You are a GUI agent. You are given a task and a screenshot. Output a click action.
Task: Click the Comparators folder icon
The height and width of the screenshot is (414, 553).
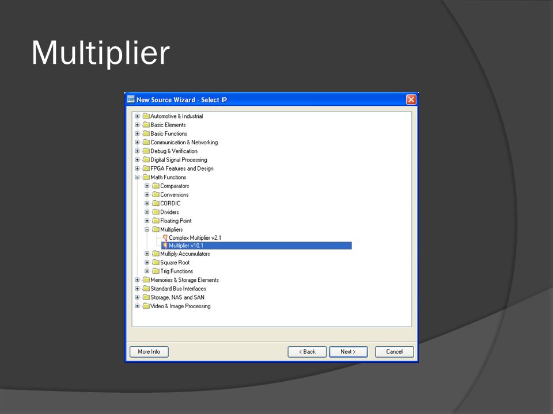[x=156, y=186]
